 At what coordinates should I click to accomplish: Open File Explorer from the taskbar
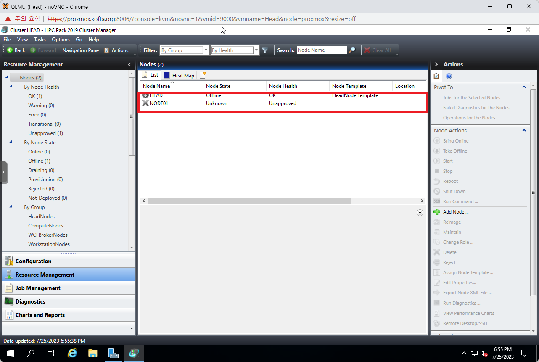(92, 353)
